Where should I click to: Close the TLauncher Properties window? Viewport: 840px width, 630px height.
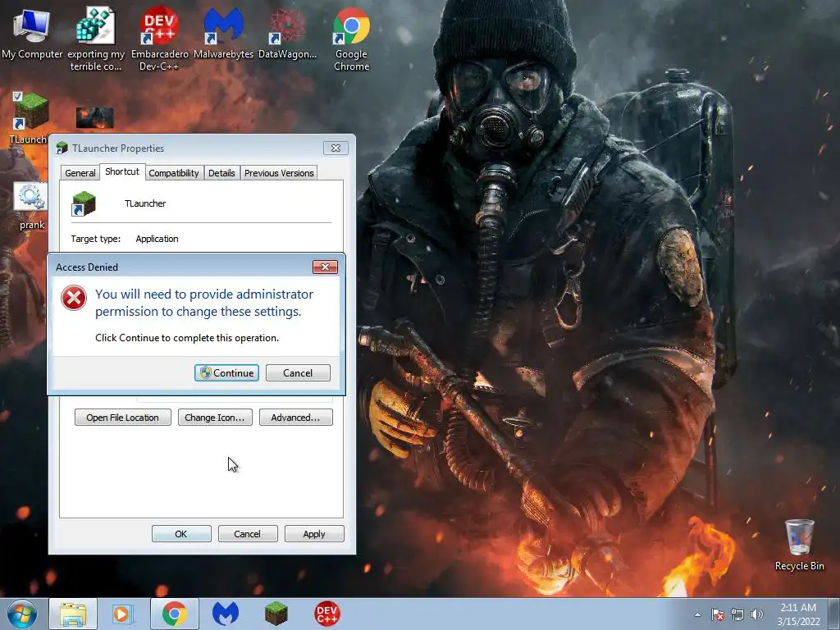coord(336,148)
